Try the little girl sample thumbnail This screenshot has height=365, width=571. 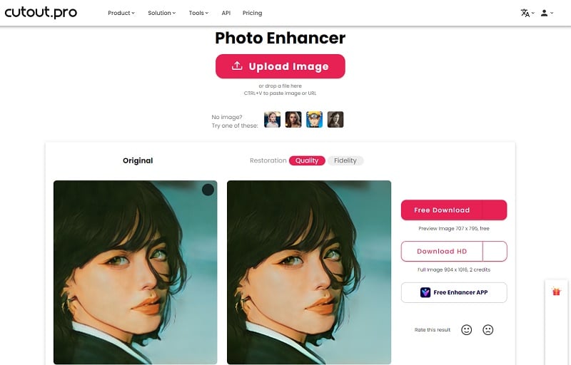pos(272,119)
